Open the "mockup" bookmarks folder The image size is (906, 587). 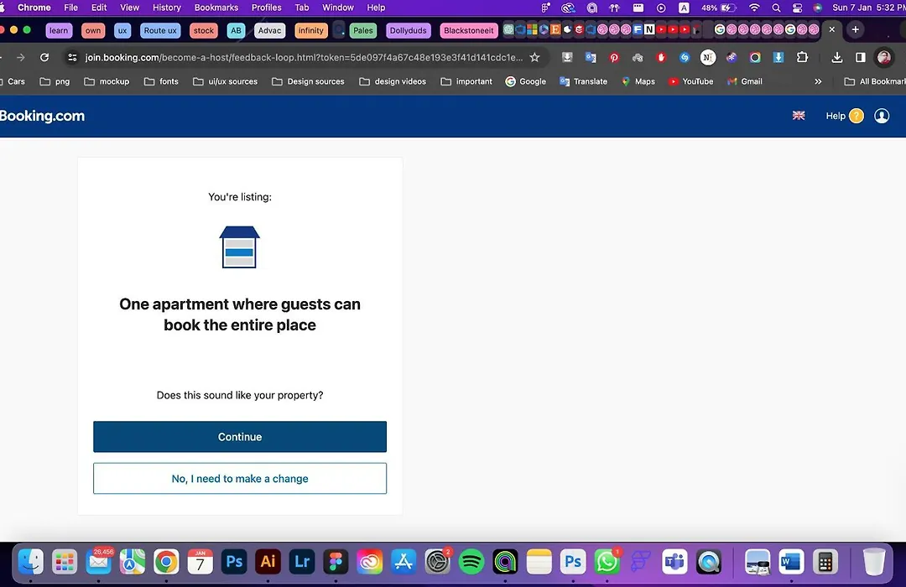coord(107,81)
